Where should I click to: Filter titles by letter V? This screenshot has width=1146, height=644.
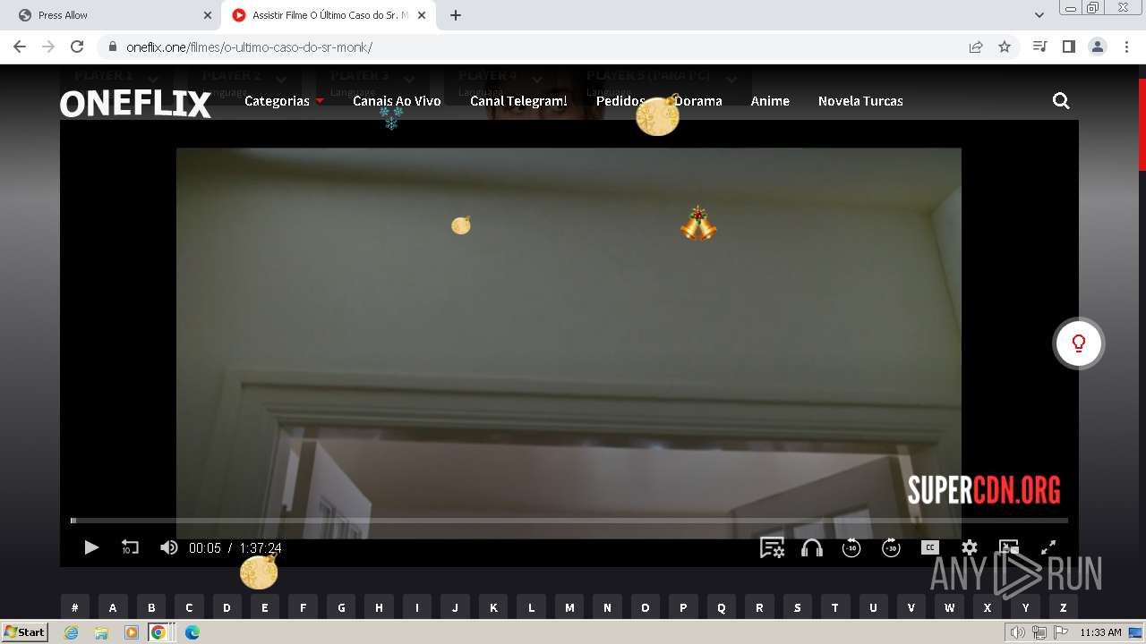pyautogui.click(x=911, y=607)
